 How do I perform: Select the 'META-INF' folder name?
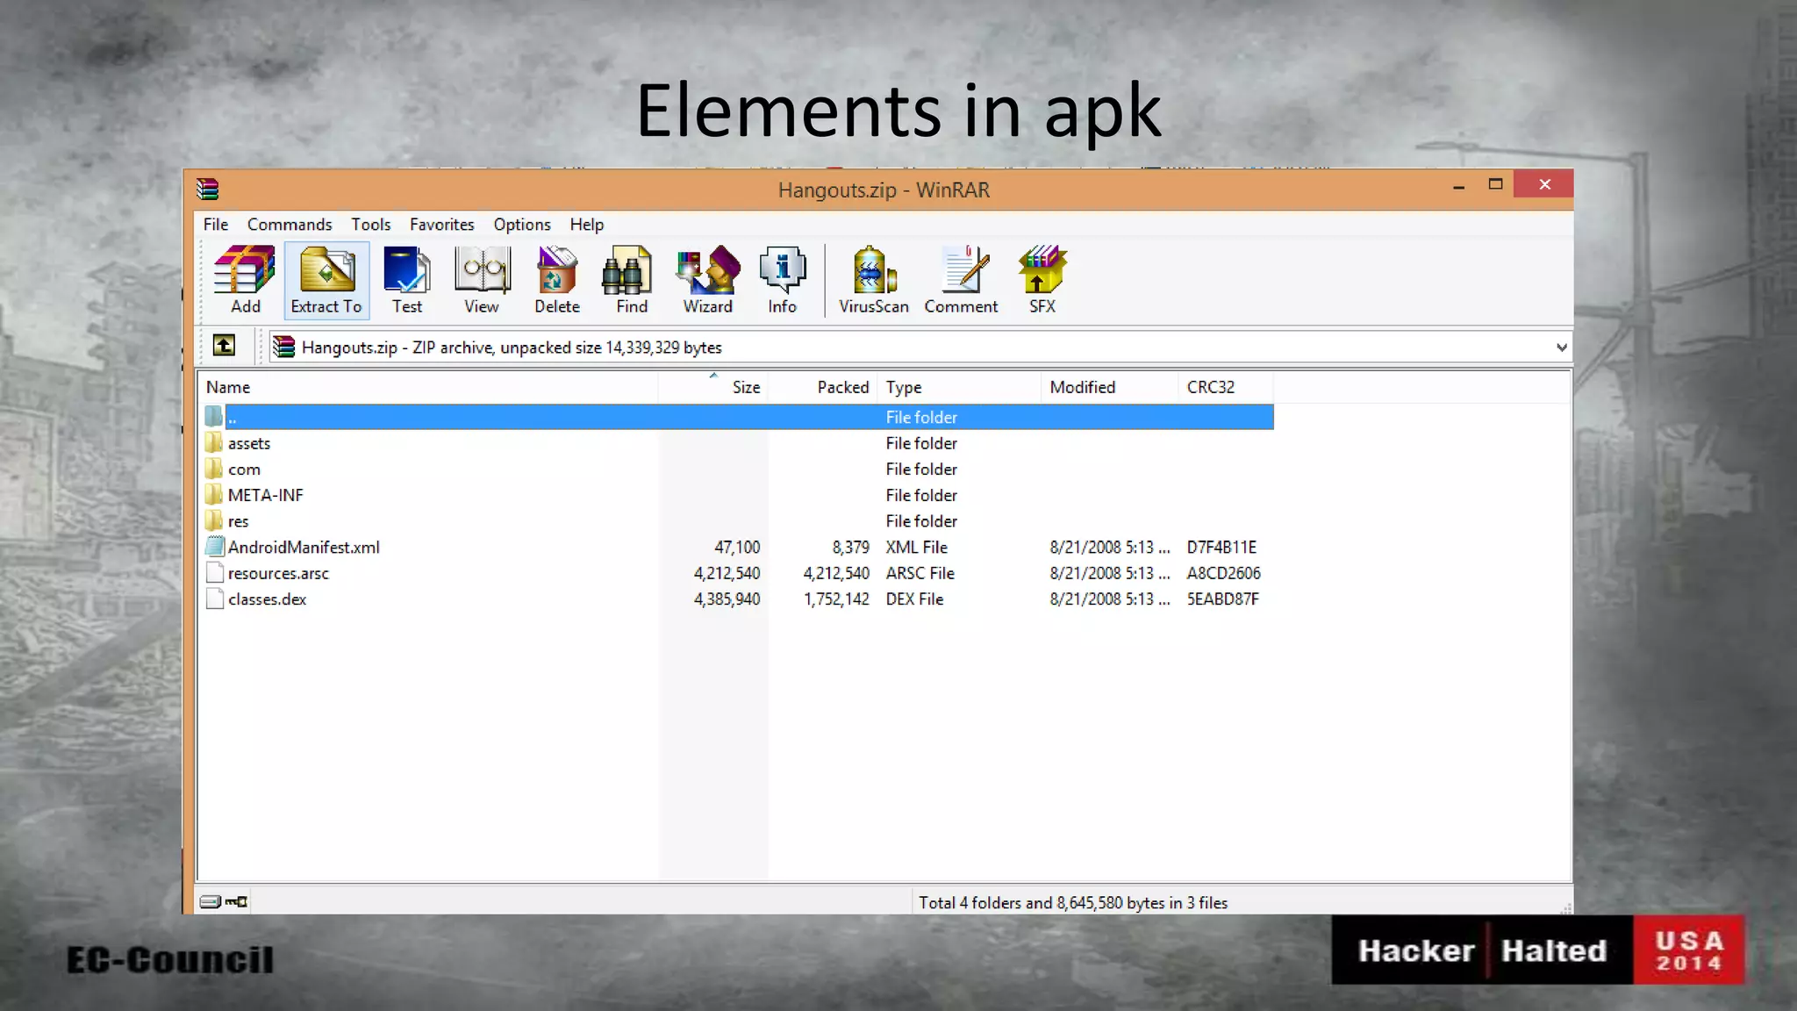pos(266,495)
